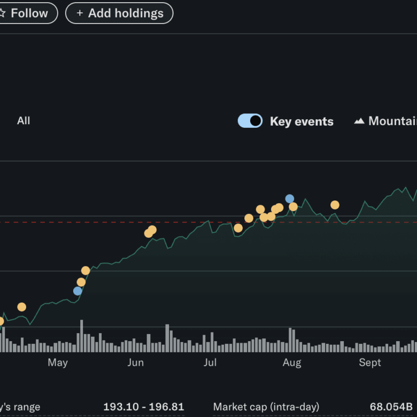Toggle the Key events switch off
Viewport: 417px width, 417px height.
point(250,121)
